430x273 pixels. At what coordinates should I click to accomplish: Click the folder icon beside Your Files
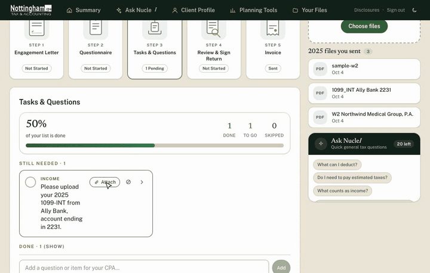tap(295, 10)
